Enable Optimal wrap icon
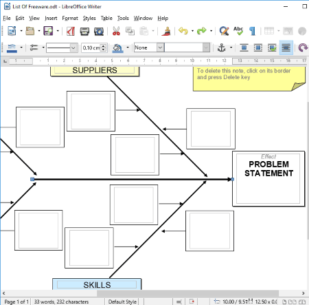Viewport: 309px width, 305px height. coord(272,48)
